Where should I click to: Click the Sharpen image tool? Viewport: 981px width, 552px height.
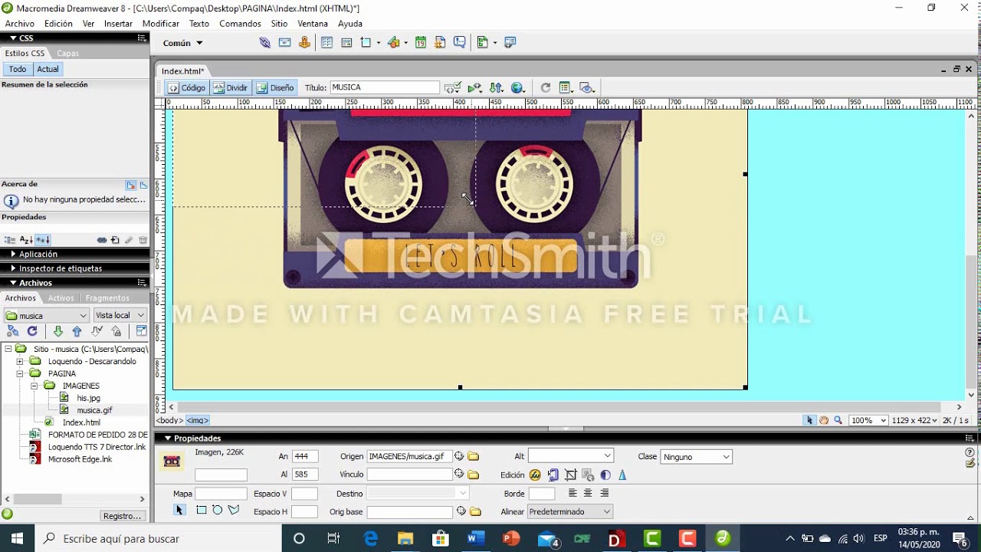pyautogui.click(x=622, y=475)
